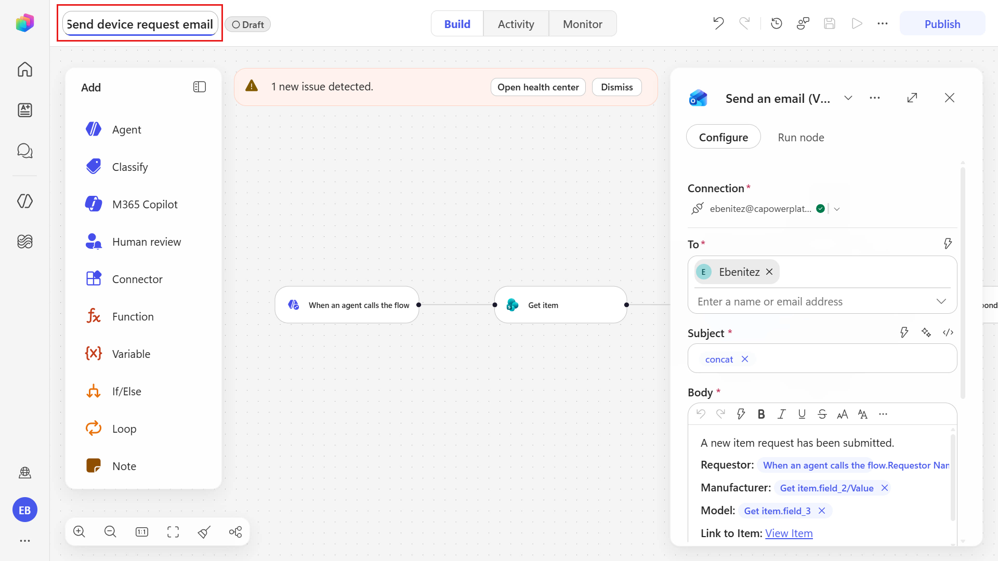Toggle Underline in Body editor
Screen dimensions: 998x561
click(802, 414)
